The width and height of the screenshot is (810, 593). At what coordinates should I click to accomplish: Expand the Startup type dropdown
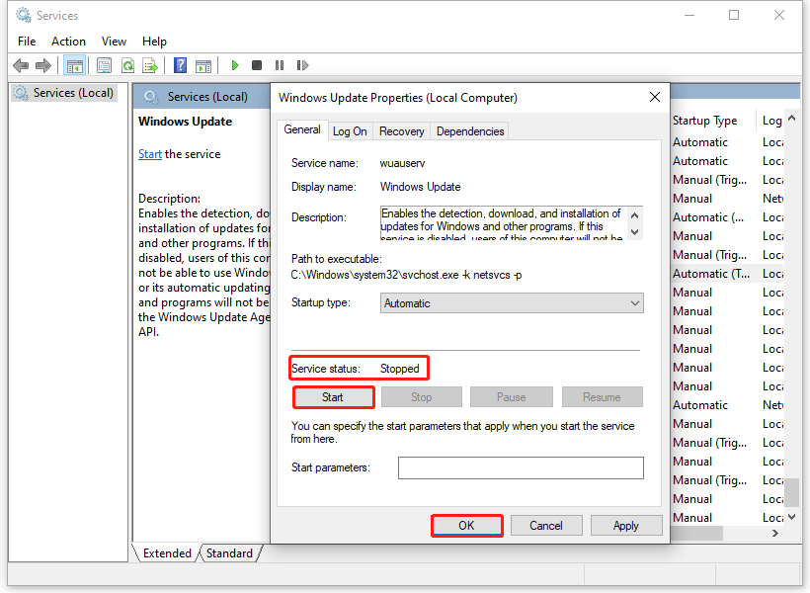[512, 303]
